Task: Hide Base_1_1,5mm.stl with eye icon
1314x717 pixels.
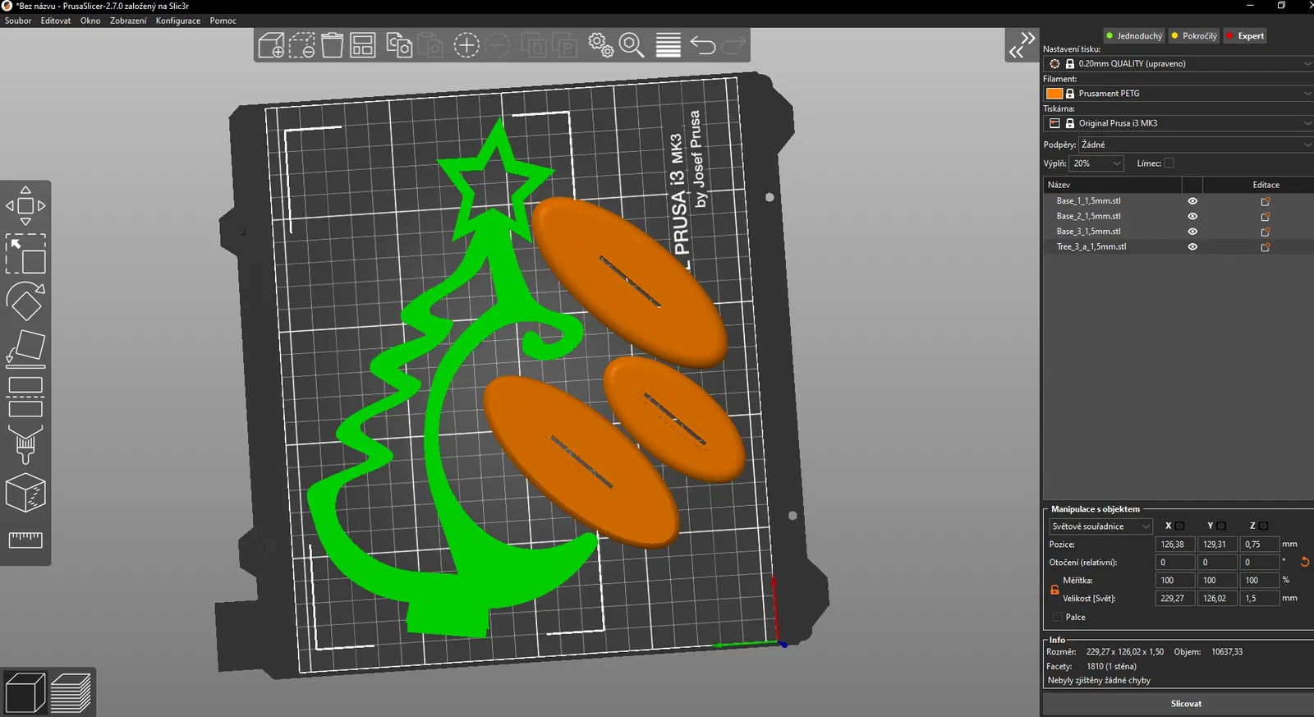Action: [x=1192, y=201]
